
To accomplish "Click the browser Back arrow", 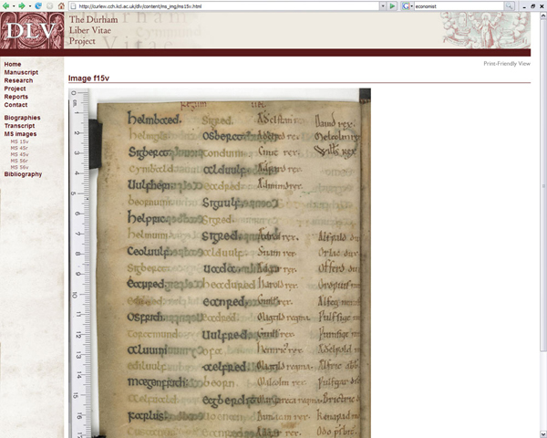I will click(6, 5).
